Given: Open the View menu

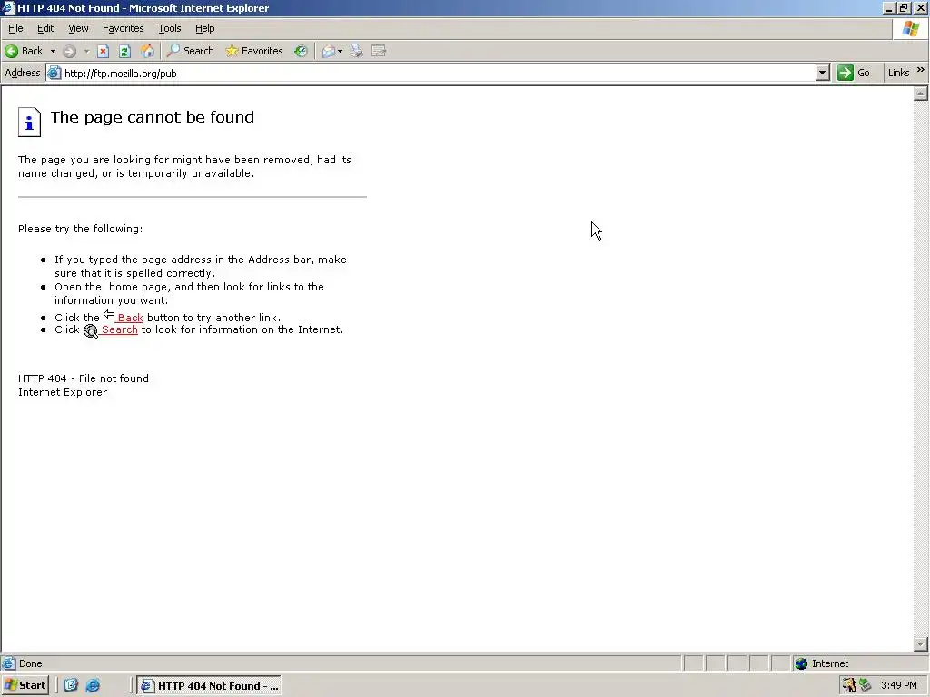Looking at the screenshot, I should (78, 28).
